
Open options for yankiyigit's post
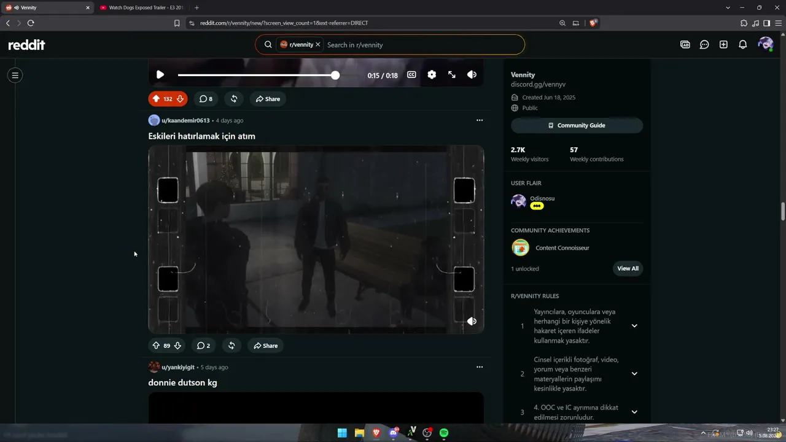[x=480, y=367]
